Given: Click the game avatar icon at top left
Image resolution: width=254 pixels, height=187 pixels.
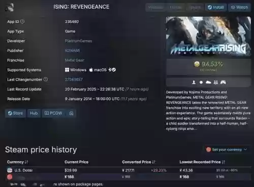Looking at the screenshot, I should (9, 7).
